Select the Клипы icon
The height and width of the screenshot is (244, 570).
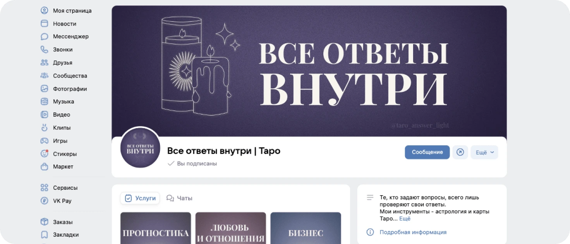tap(44, 127)
